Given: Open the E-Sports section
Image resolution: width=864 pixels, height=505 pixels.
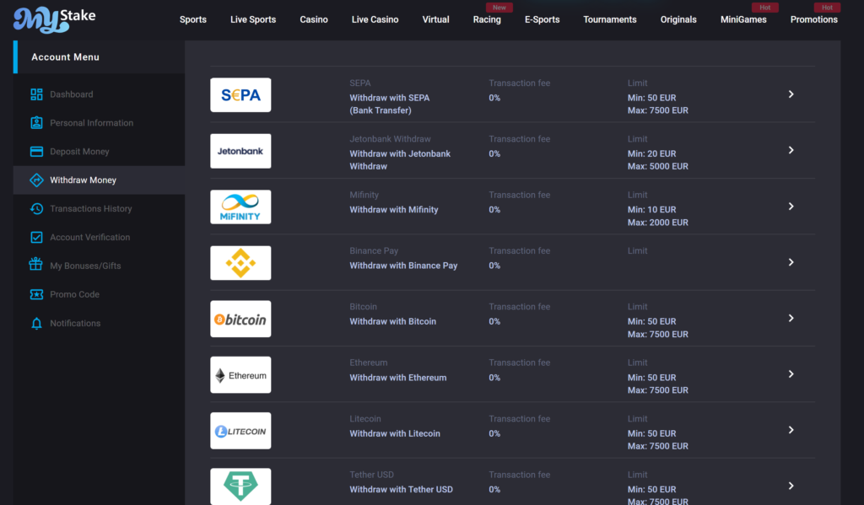Looking at the screenshot, I should pos(542,20).
